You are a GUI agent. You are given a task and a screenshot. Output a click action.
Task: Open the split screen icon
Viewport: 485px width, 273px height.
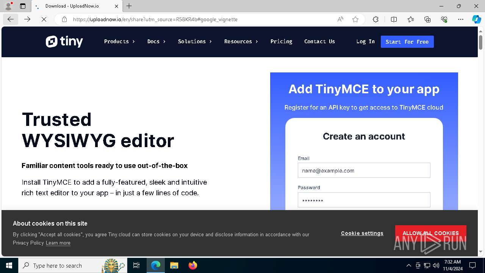(394, 19)
